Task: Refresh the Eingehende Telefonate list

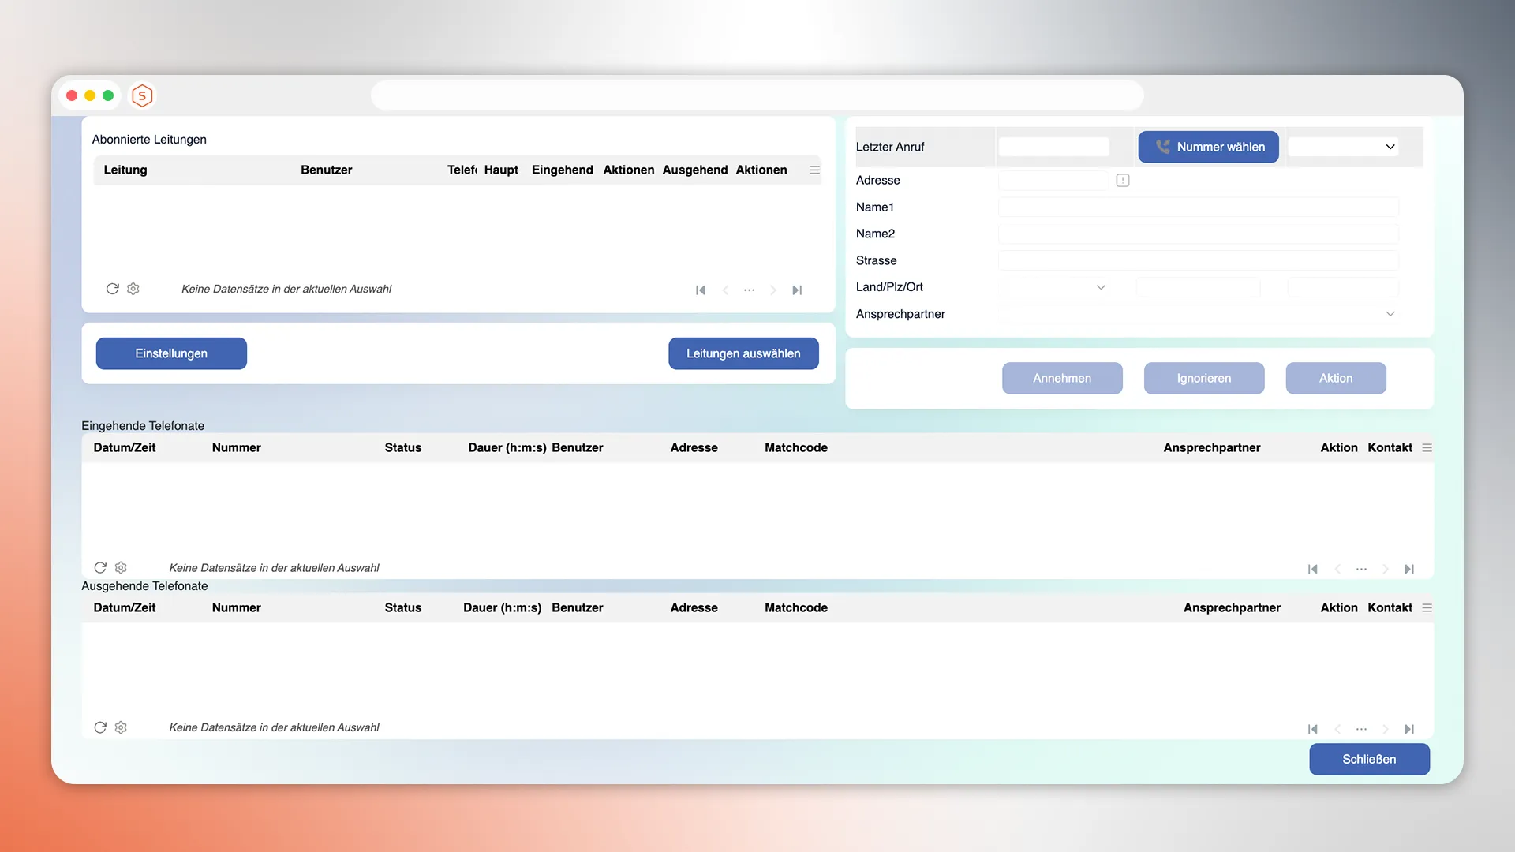Action: coord(100,567)
